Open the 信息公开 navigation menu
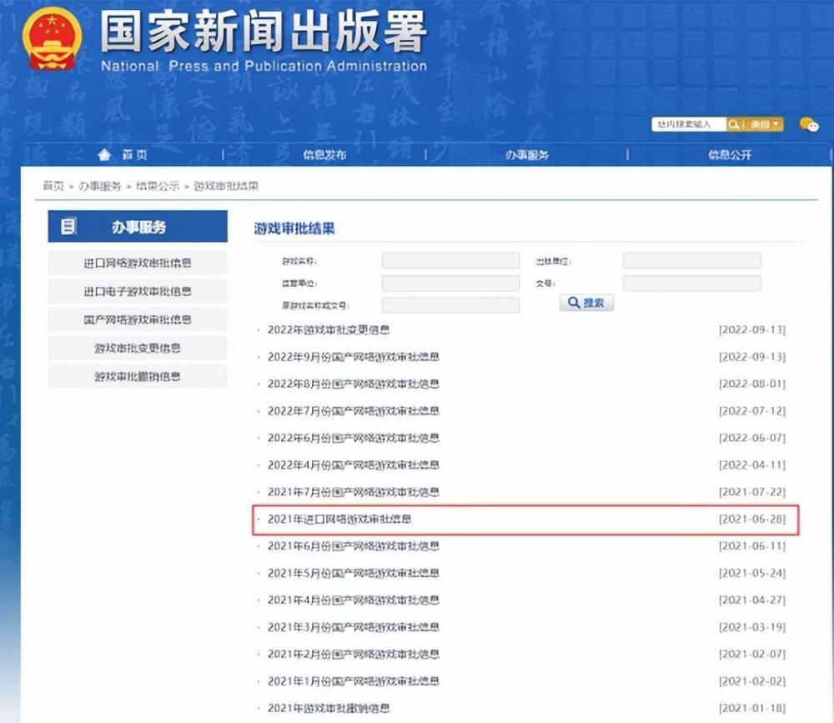This screenshot has height=723, width=834. (730, 155)
